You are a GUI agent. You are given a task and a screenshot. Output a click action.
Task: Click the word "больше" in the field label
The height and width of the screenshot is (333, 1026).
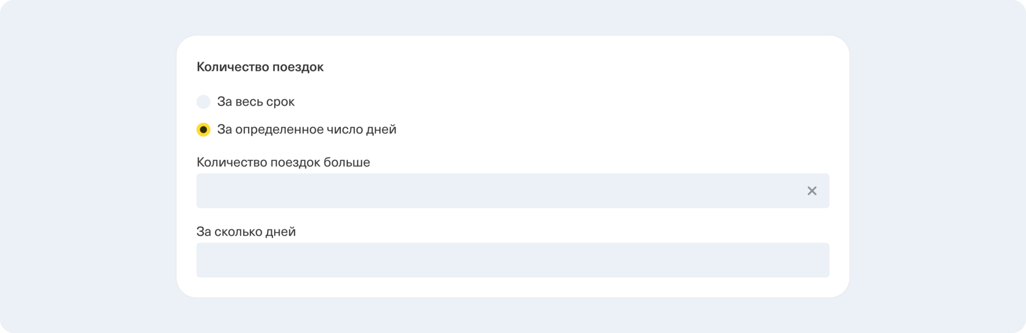click(348, 162)
